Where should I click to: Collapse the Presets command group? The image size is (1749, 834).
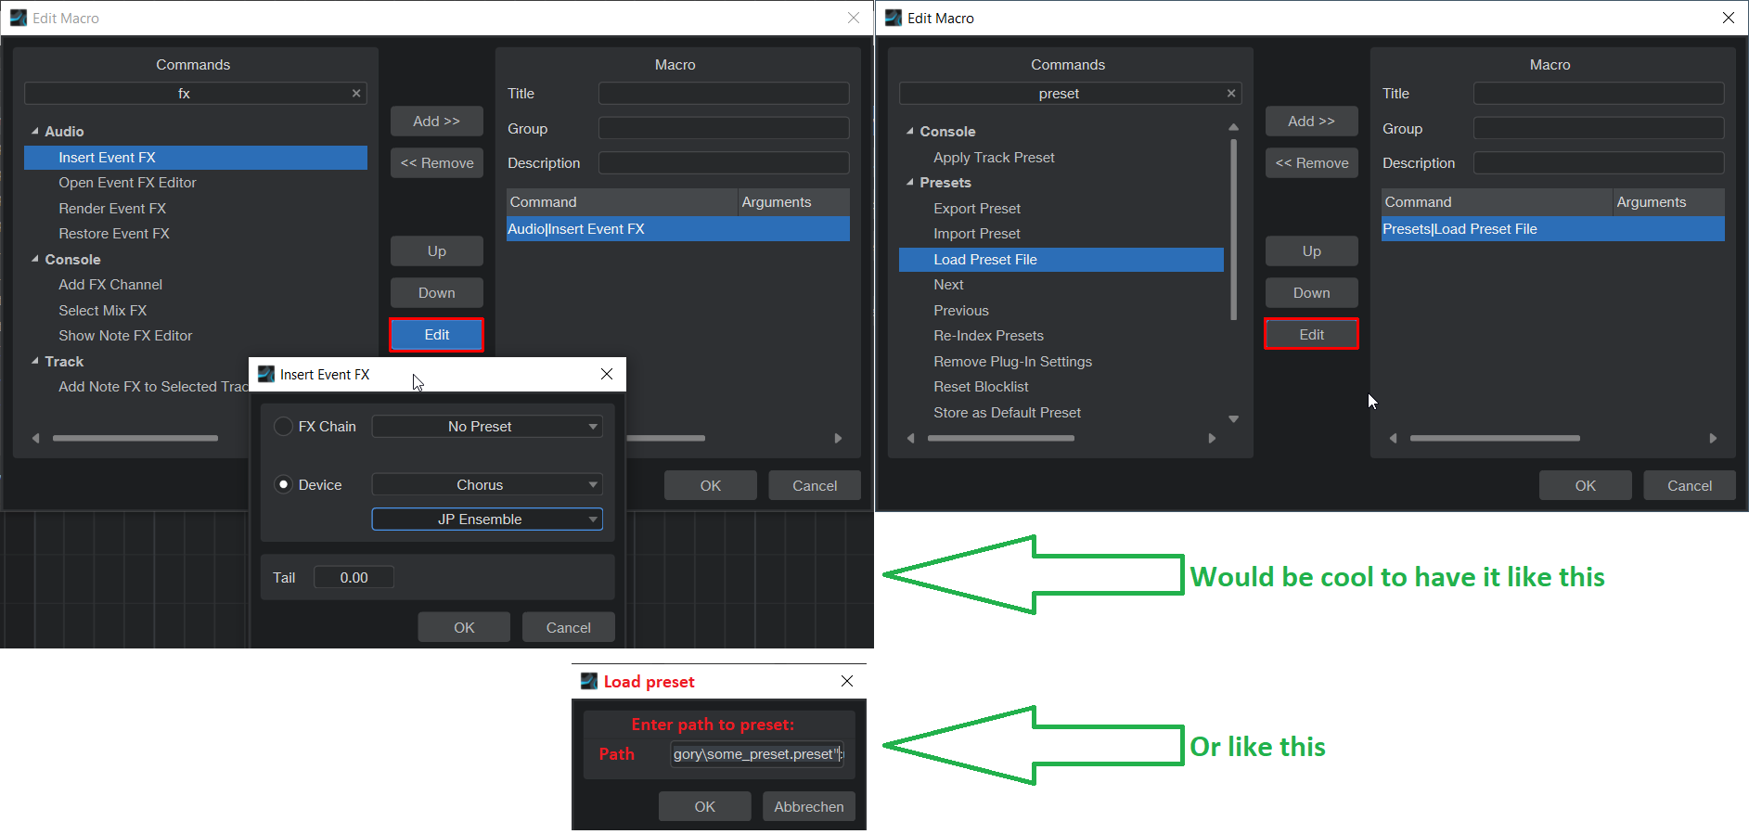(910, 183)
